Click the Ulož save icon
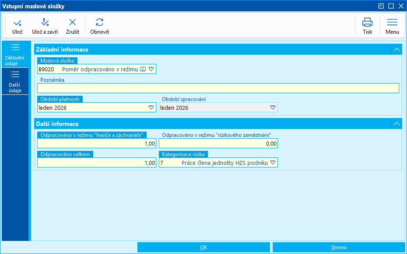 point(18,23)
